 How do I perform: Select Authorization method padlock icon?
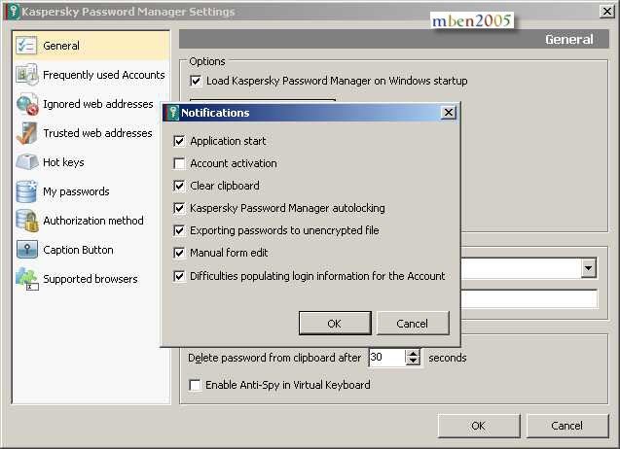(x=27, y=221)
